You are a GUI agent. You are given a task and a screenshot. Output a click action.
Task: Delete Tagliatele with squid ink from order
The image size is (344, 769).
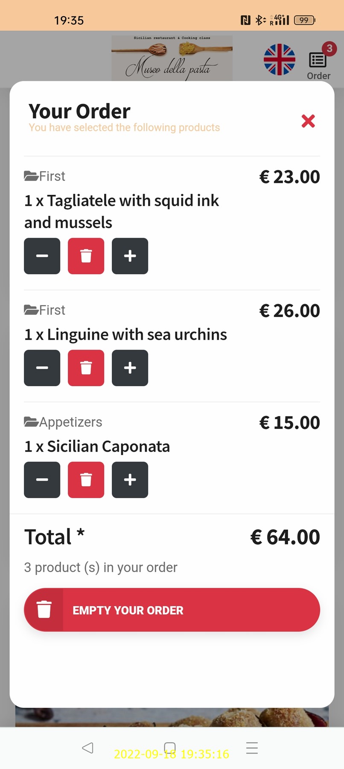(86, 256)
